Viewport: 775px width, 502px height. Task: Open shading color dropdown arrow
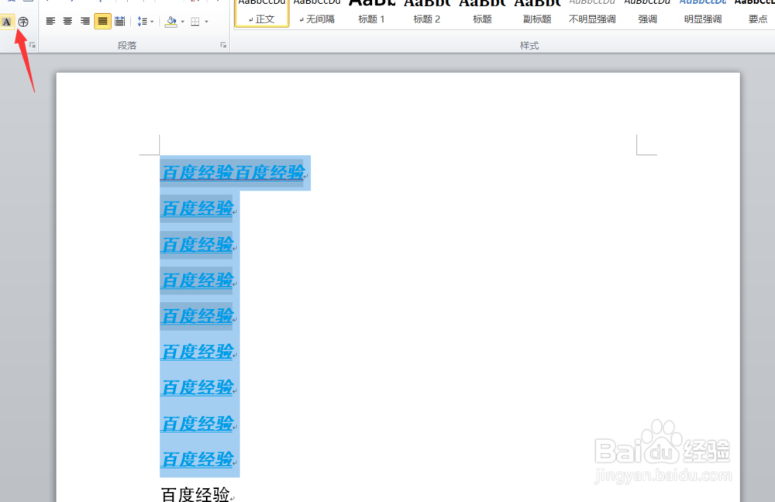click(x=183, y=21)
